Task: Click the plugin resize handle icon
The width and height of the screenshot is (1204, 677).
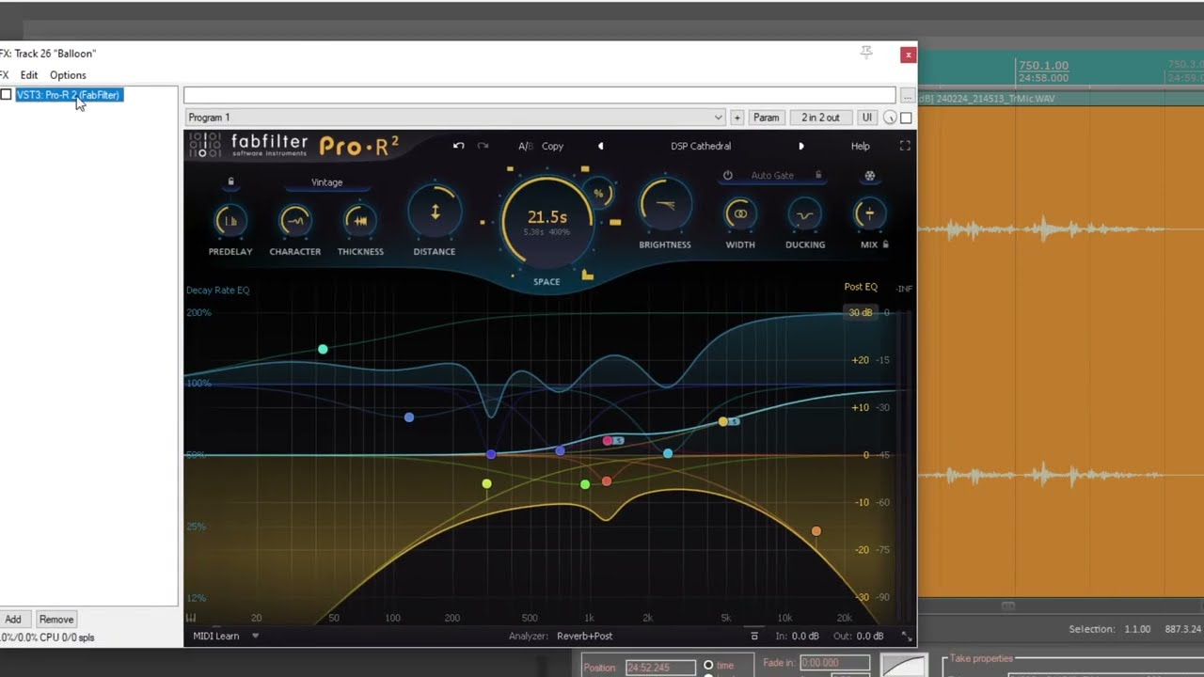Action: click(907, 637)
